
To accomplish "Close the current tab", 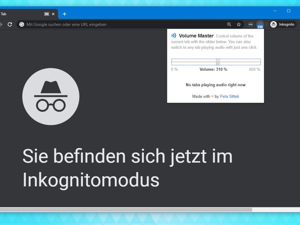I will pyautogui.click(x=53, y=14).
